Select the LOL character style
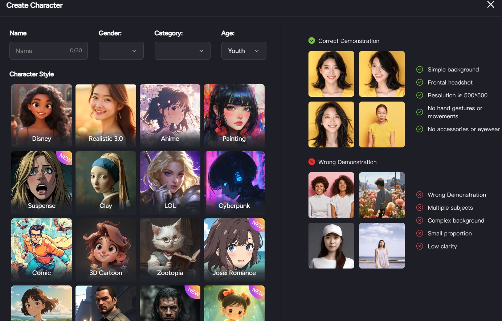This screenshot has width=502, height=321. [x=170, y=182]
